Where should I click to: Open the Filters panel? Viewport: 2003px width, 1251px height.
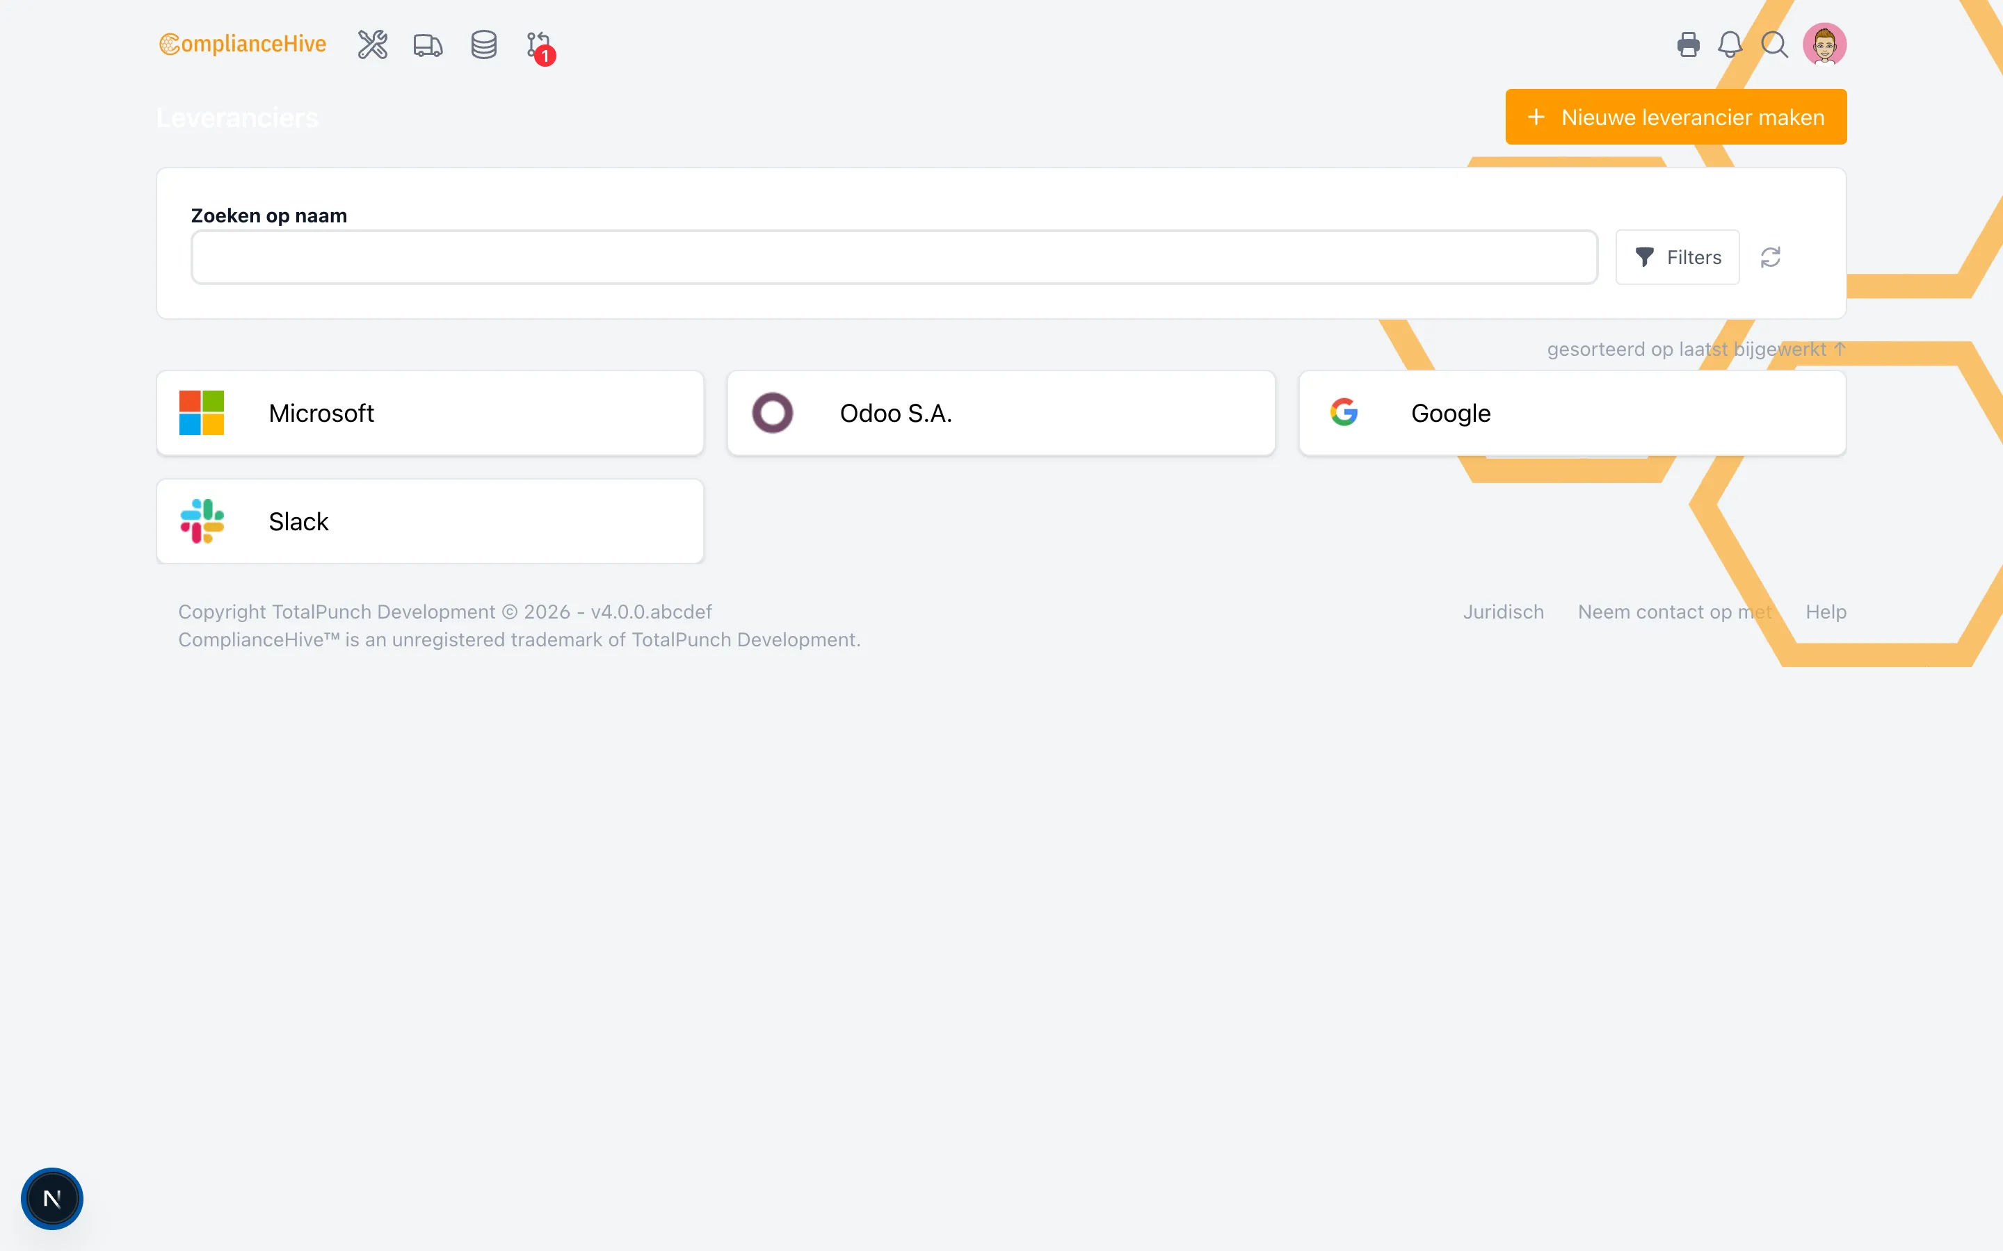click(x=1678, y=257)
